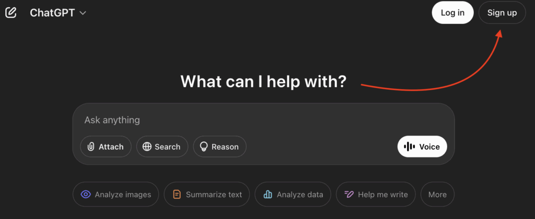Click the Sign up button
535x219 pixels.
[502, 13]
